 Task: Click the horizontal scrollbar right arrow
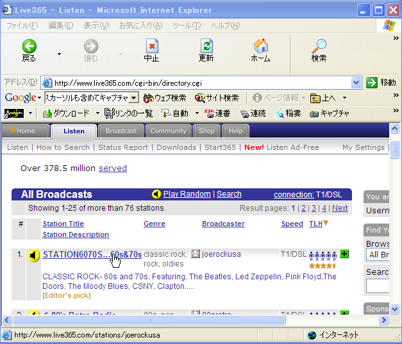point(383,320)
